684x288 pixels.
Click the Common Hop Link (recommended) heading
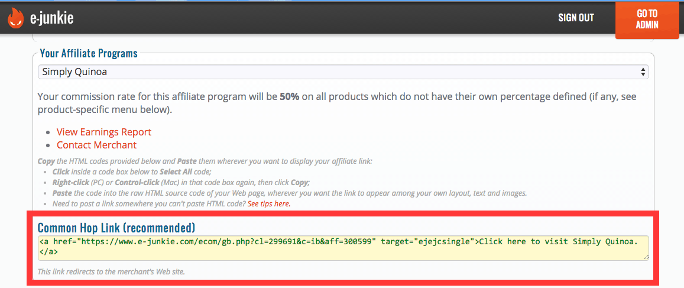116,227
